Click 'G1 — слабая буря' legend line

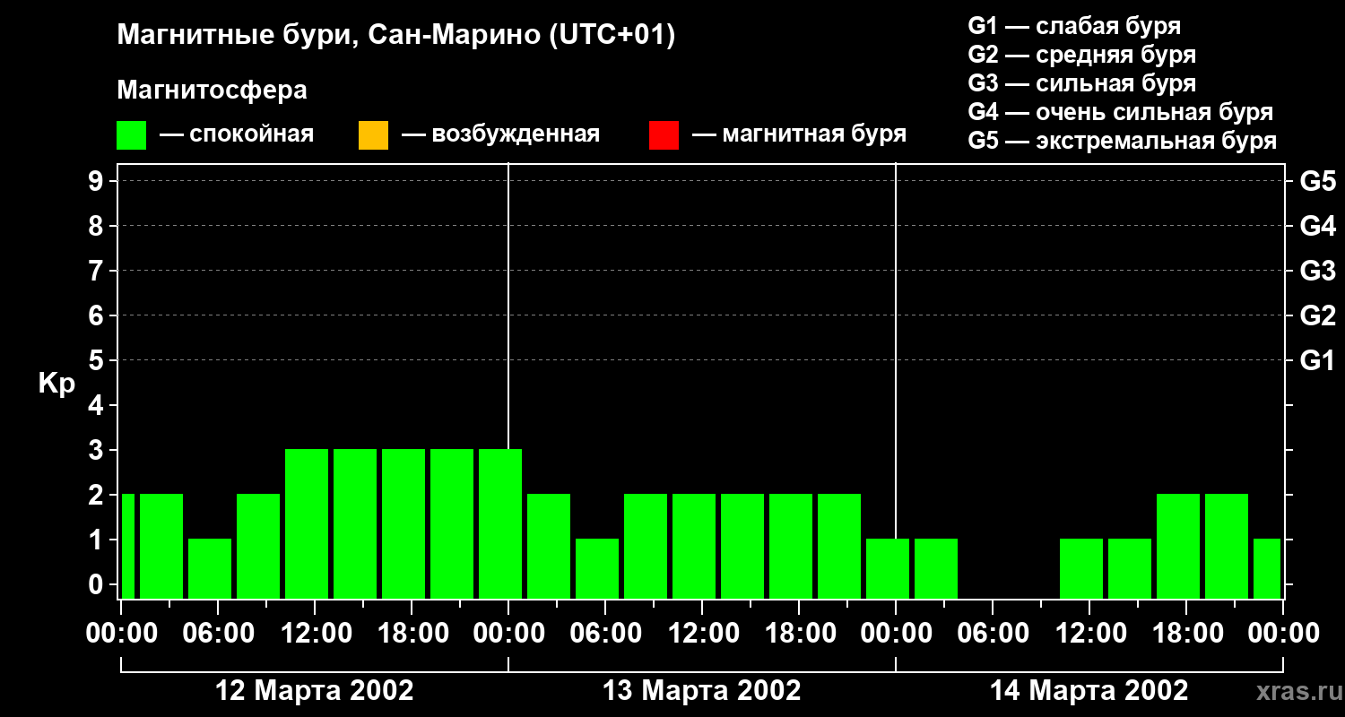tap(1074, 26)
